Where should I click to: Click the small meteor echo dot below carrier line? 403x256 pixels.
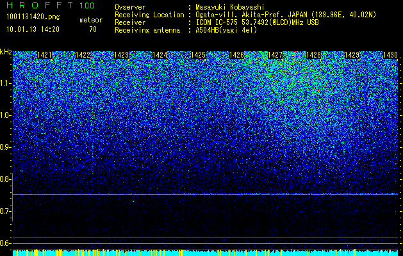(x=133, y=202)
